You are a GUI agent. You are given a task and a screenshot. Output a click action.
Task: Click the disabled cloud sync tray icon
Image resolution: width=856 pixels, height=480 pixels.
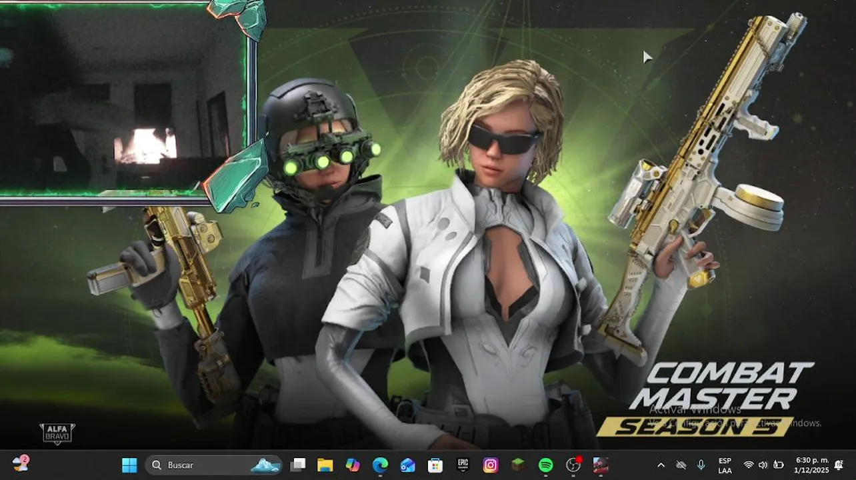(x=681, y=465)
